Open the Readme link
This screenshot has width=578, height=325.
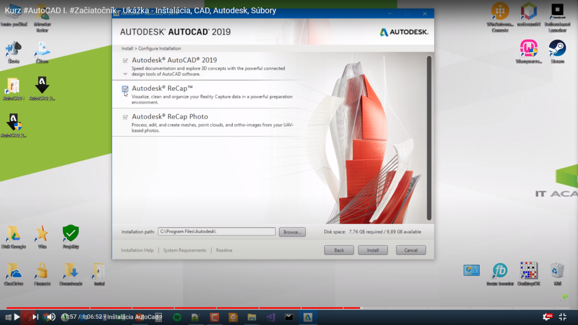[224, 250]
